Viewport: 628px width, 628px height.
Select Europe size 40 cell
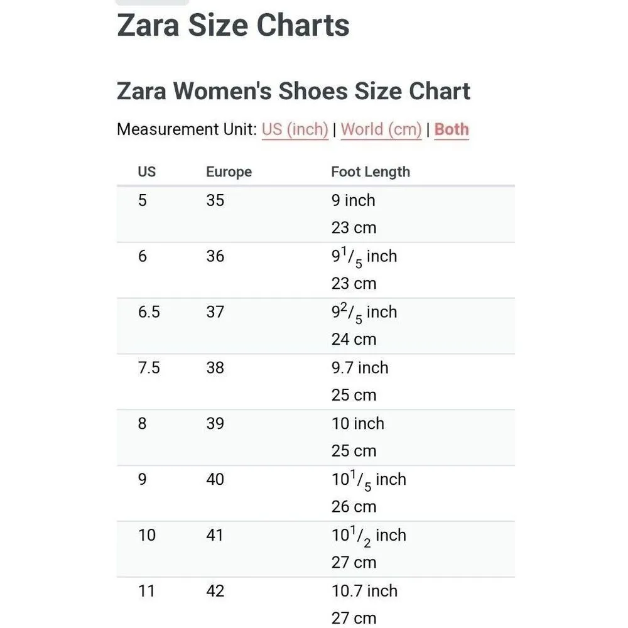(x=215, y=480)
